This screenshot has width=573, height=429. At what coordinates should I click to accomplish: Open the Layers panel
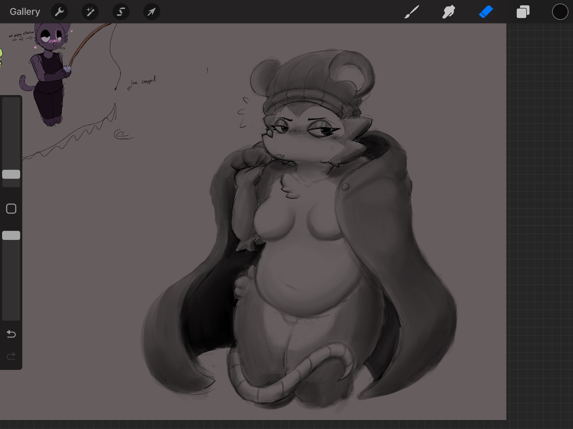pyautogui.click(x=523, y=12)
